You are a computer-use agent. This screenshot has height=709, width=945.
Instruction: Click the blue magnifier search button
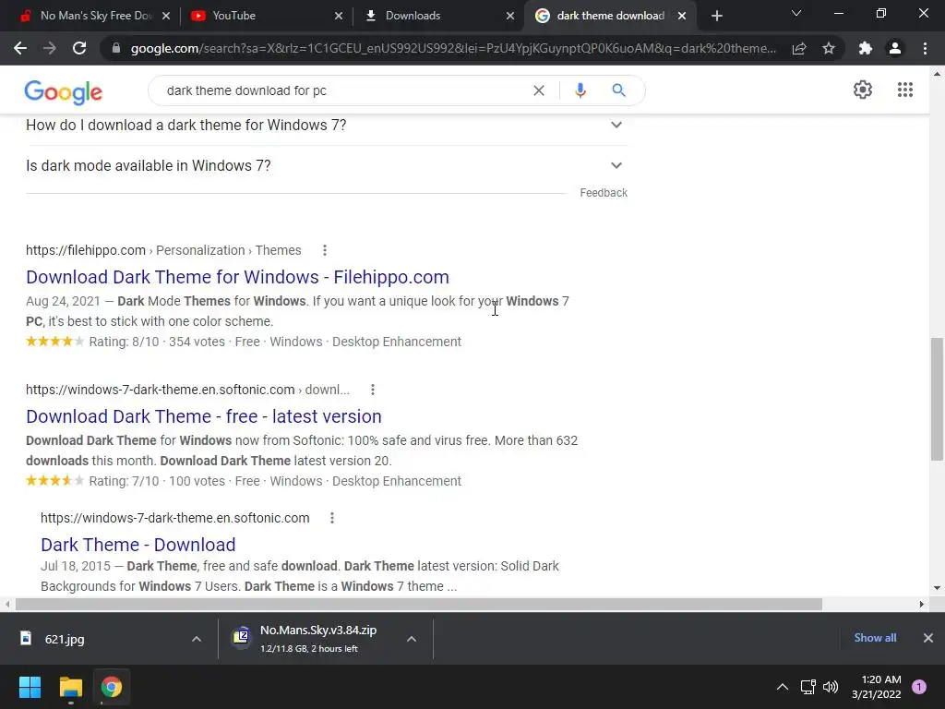pyautogui.click(x=618, y=90)
